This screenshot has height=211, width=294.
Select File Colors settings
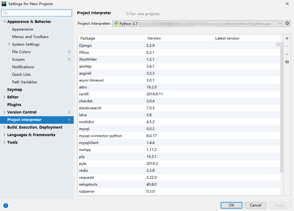21,52
